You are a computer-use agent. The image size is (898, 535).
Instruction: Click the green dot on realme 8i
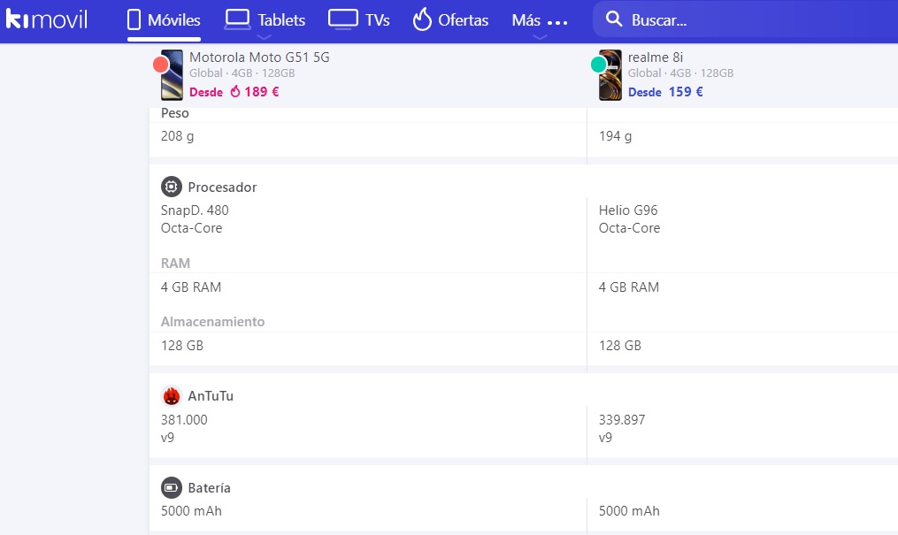(598, 64)
